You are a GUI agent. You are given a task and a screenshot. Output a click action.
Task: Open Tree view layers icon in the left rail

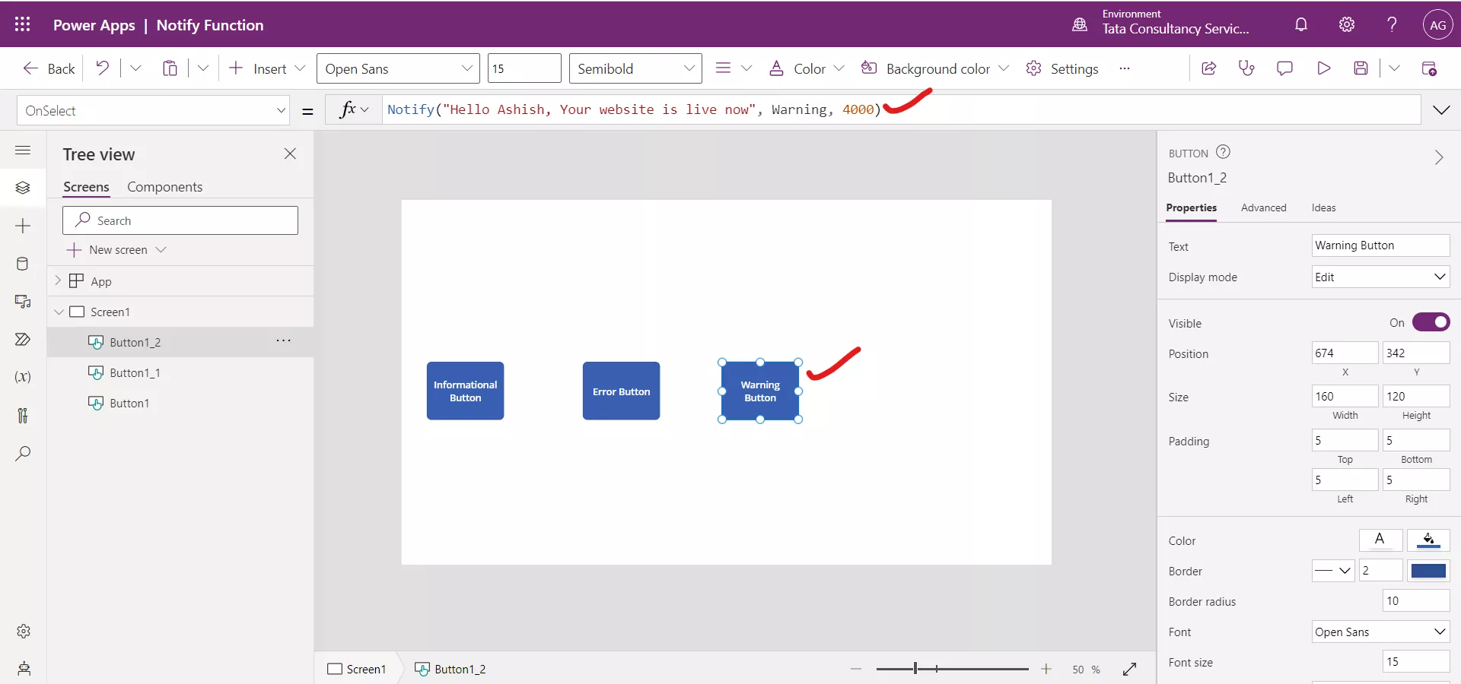tap(23, 188)
